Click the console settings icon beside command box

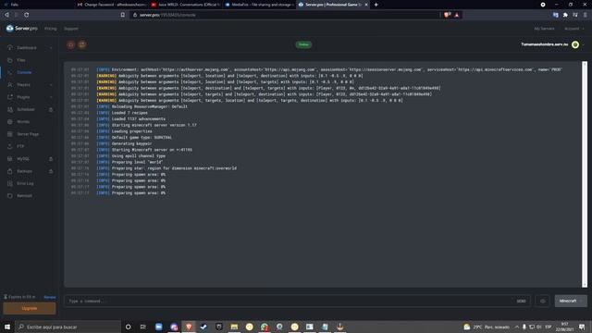(543, 301)
